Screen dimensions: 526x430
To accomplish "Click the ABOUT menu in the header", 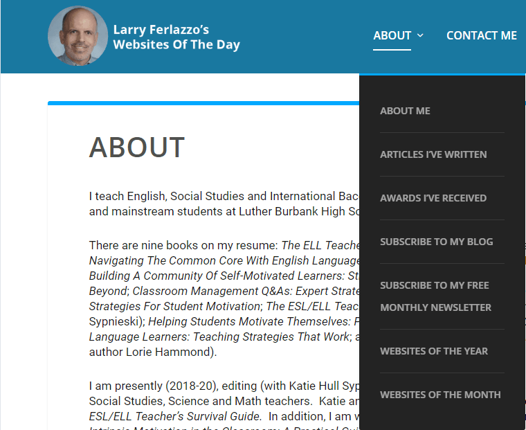I will coord(392,35).
